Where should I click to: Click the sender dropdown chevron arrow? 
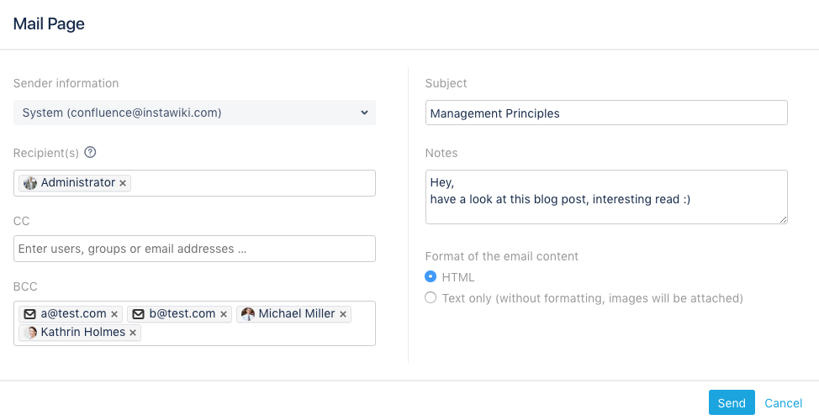(x=364, y=113)
